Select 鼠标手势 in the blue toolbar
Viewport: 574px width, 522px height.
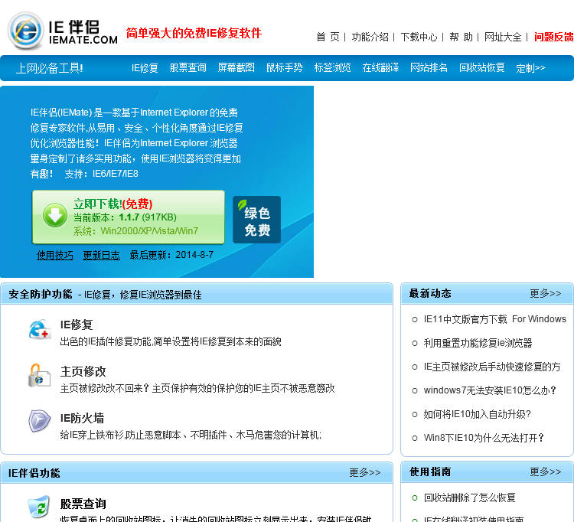pos(285,67)
